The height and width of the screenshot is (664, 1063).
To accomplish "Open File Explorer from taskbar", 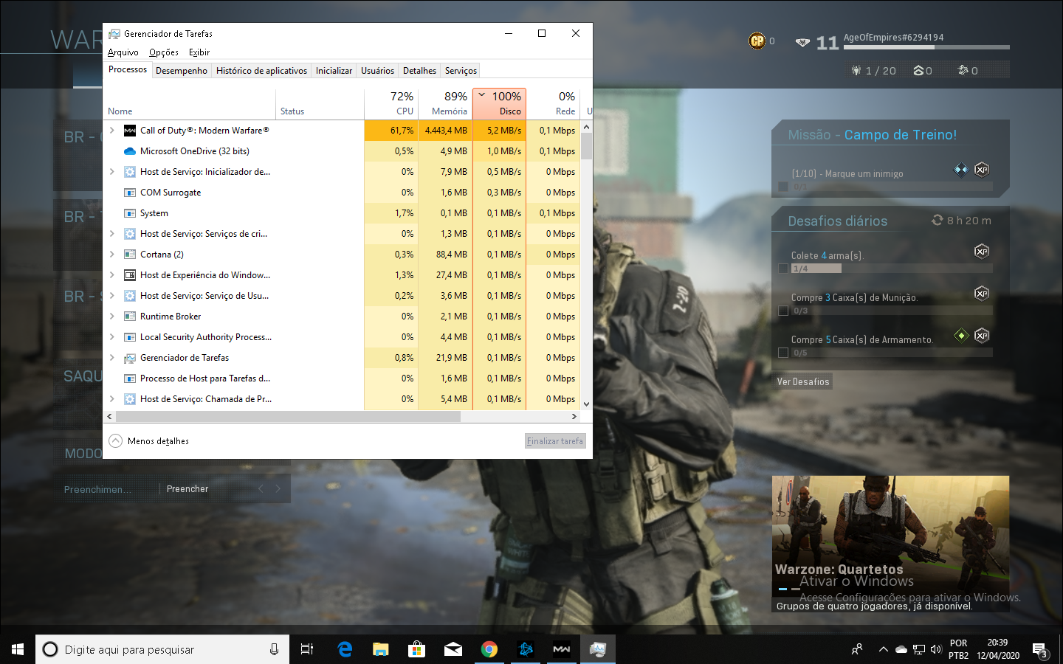I will 381,649.
